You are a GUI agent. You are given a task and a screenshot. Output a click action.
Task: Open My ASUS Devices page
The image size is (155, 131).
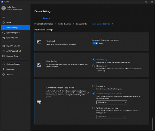point(13,46)
